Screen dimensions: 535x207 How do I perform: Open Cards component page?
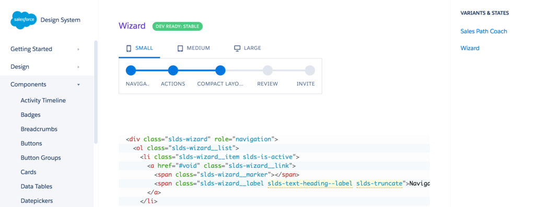pos(28,172)
